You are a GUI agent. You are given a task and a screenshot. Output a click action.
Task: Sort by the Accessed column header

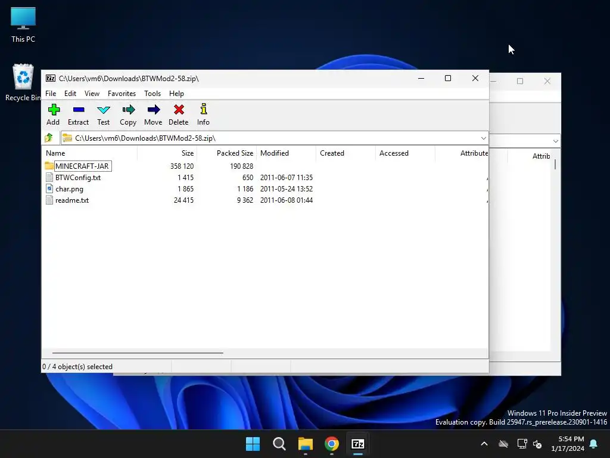(x=405, y=153)
